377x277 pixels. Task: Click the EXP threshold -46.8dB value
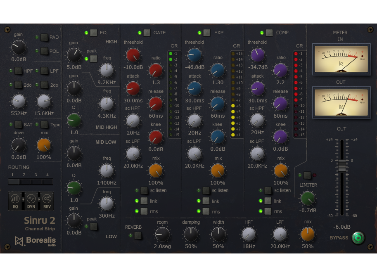click(194, 67)
